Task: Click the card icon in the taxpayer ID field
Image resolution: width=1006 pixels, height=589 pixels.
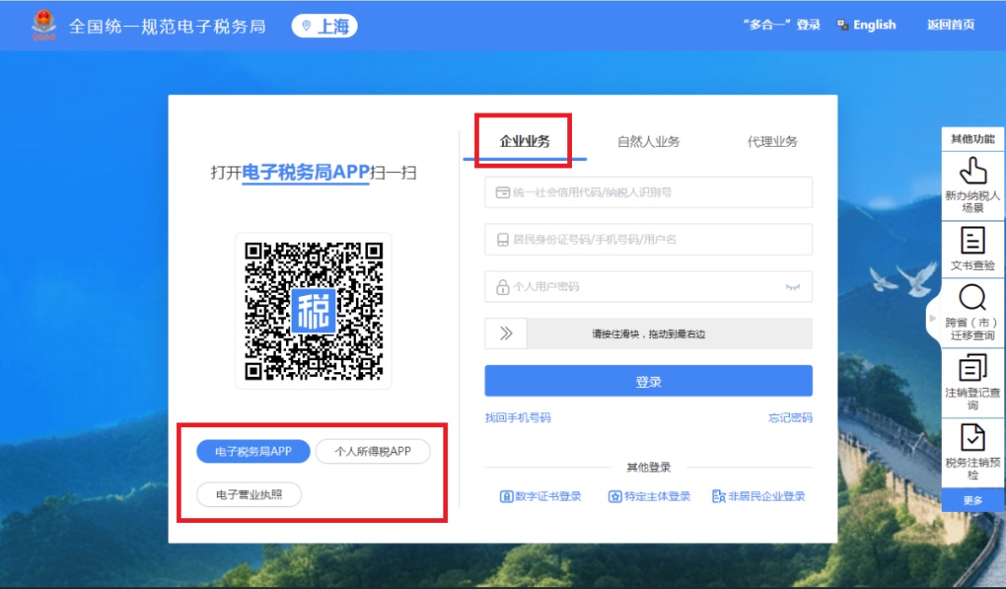Action: (503, 193)
